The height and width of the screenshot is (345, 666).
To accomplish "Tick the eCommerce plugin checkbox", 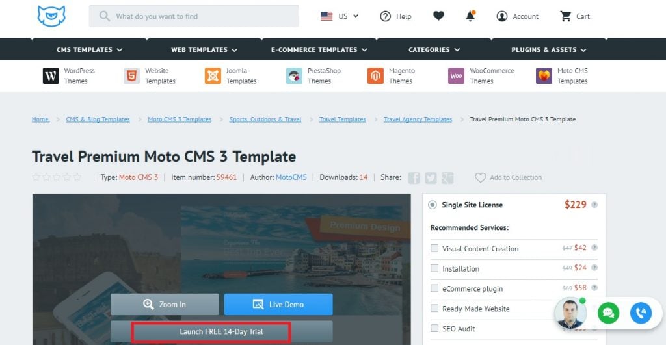I will pos(434,288).
